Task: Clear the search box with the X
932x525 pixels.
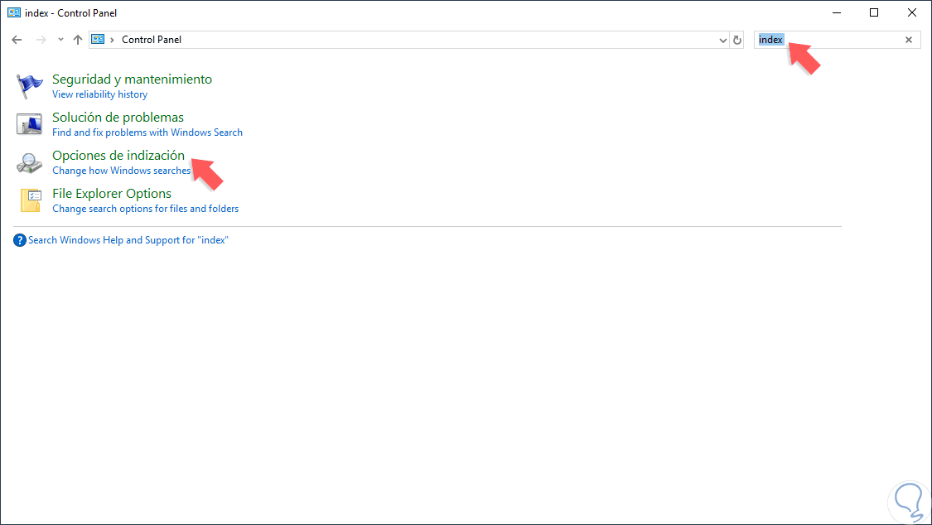Action: (x=909, y=40)
